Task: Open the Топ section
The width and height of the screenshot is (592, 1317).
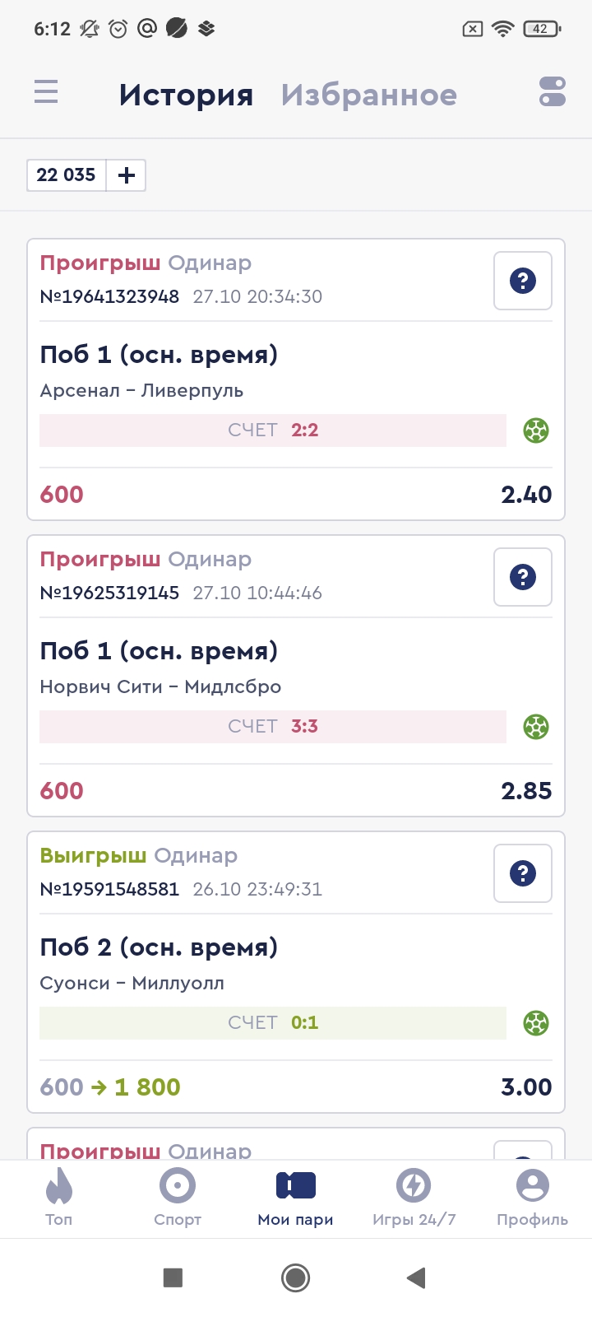Action: (x=59, y=1197)
